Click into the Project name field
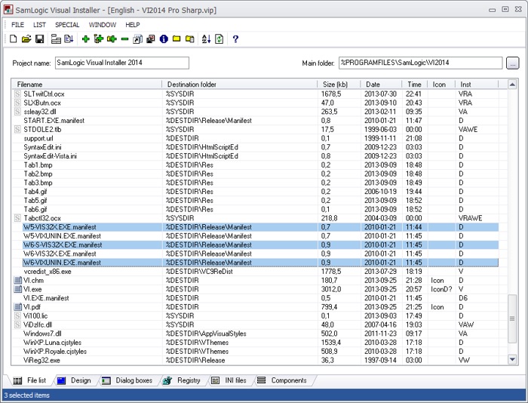Image resolution: width=528 pixels, height=403 pixels. pos(122,63)
